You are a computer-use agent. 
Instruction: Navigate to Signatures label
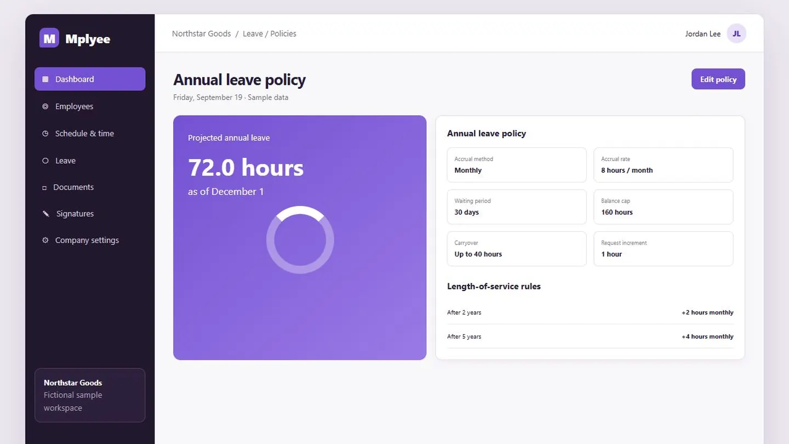(x=75, y=214)
